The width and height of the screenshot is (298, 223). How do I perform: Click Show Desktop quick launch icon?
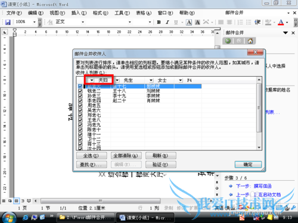coord(34,218)
